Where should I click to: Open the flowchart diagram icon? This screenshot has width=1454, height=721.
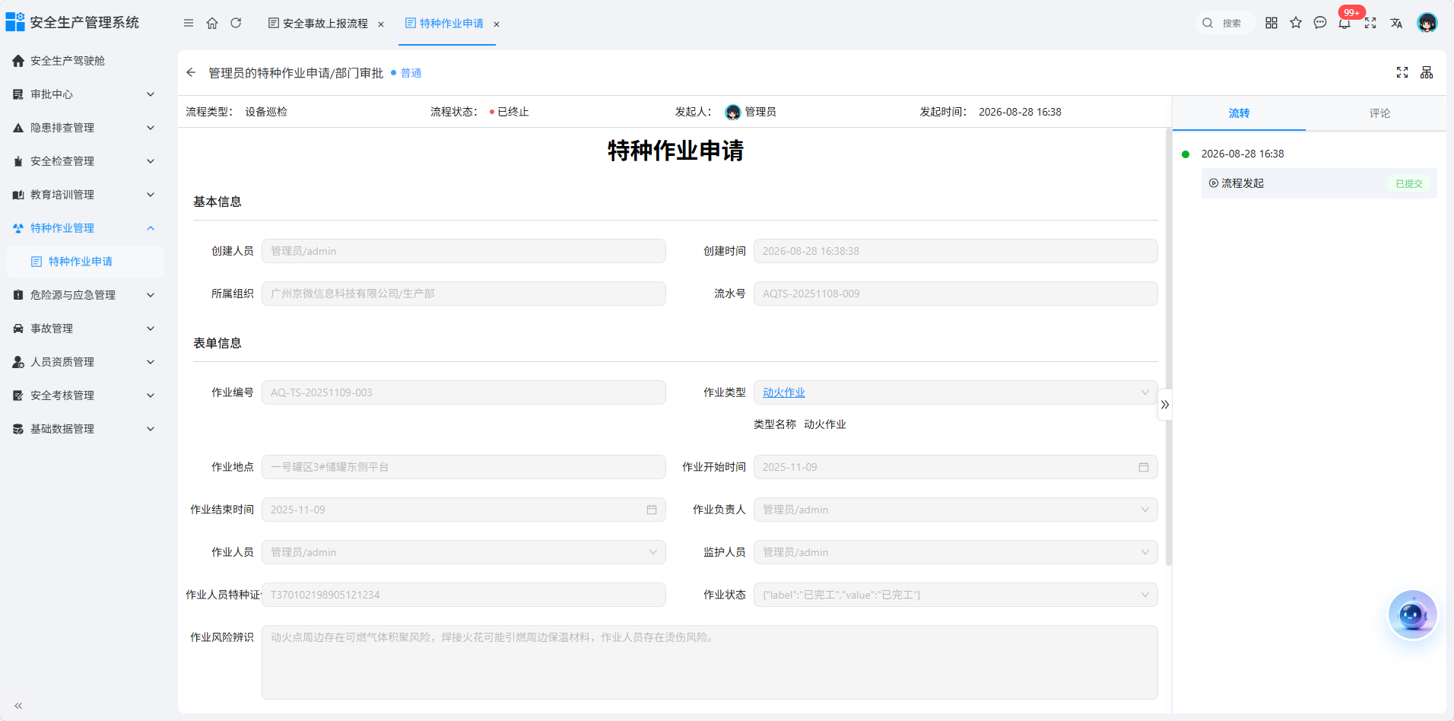pyautogui.click(x=1427, y=72)
